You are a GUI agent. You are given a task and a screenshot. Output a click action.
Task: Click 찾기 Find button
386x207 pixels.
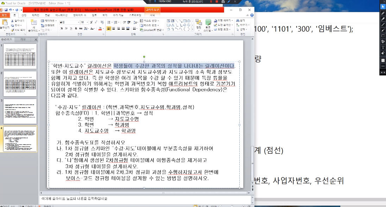click(x=241, y=20)
